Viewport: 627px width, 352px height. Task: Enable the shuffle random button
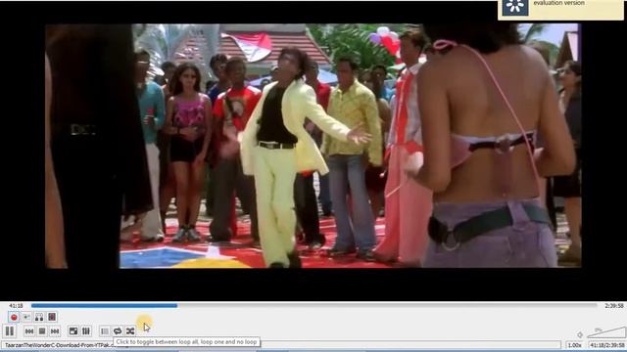pyautogui.click(x=130, y=330)
